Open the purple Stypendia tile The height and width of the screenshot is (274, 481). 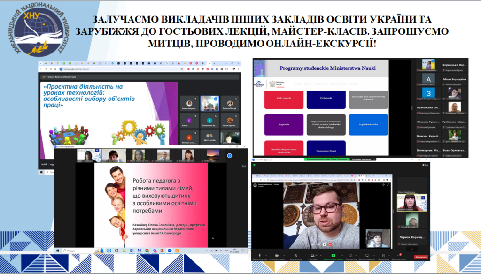pos(284,125)
